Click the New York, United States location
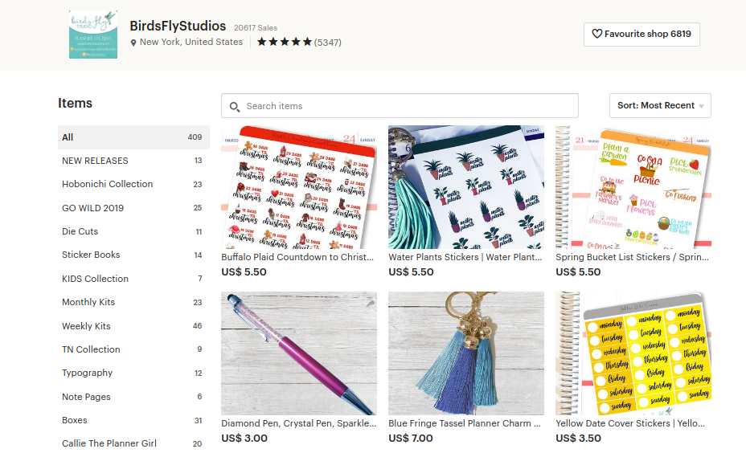Screen dimensions: 746x453 click(x=191, y=42)
